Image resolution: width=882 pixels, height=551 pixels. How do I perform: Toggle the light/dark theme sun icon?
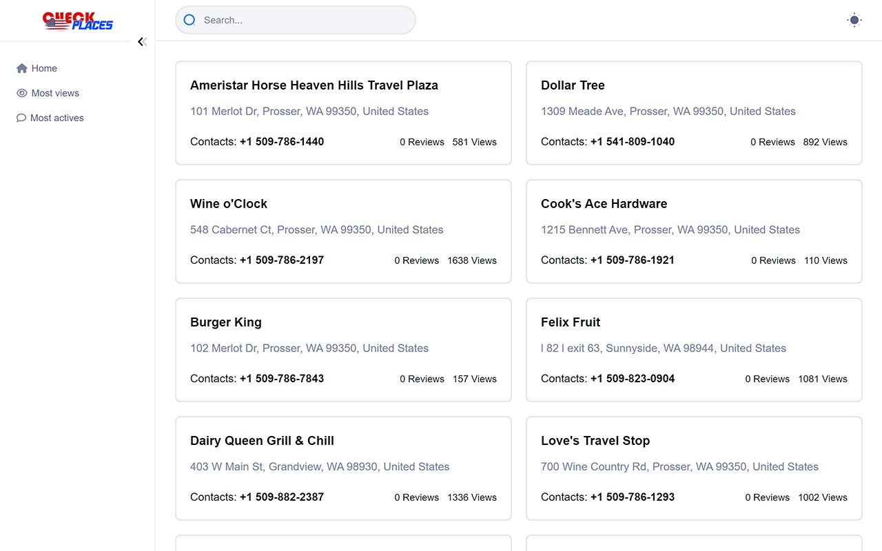tap(854, 20)
